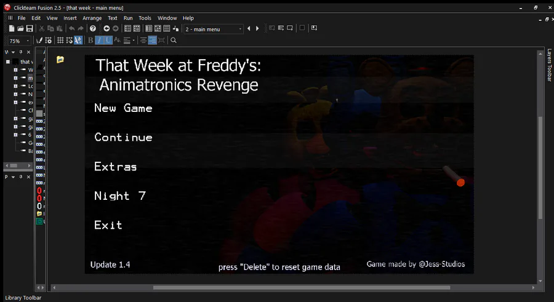Image resolution: width=554 pixels, height=302 pixels.
Task: Select the paint mode brush icon
Action: (39, 41)
